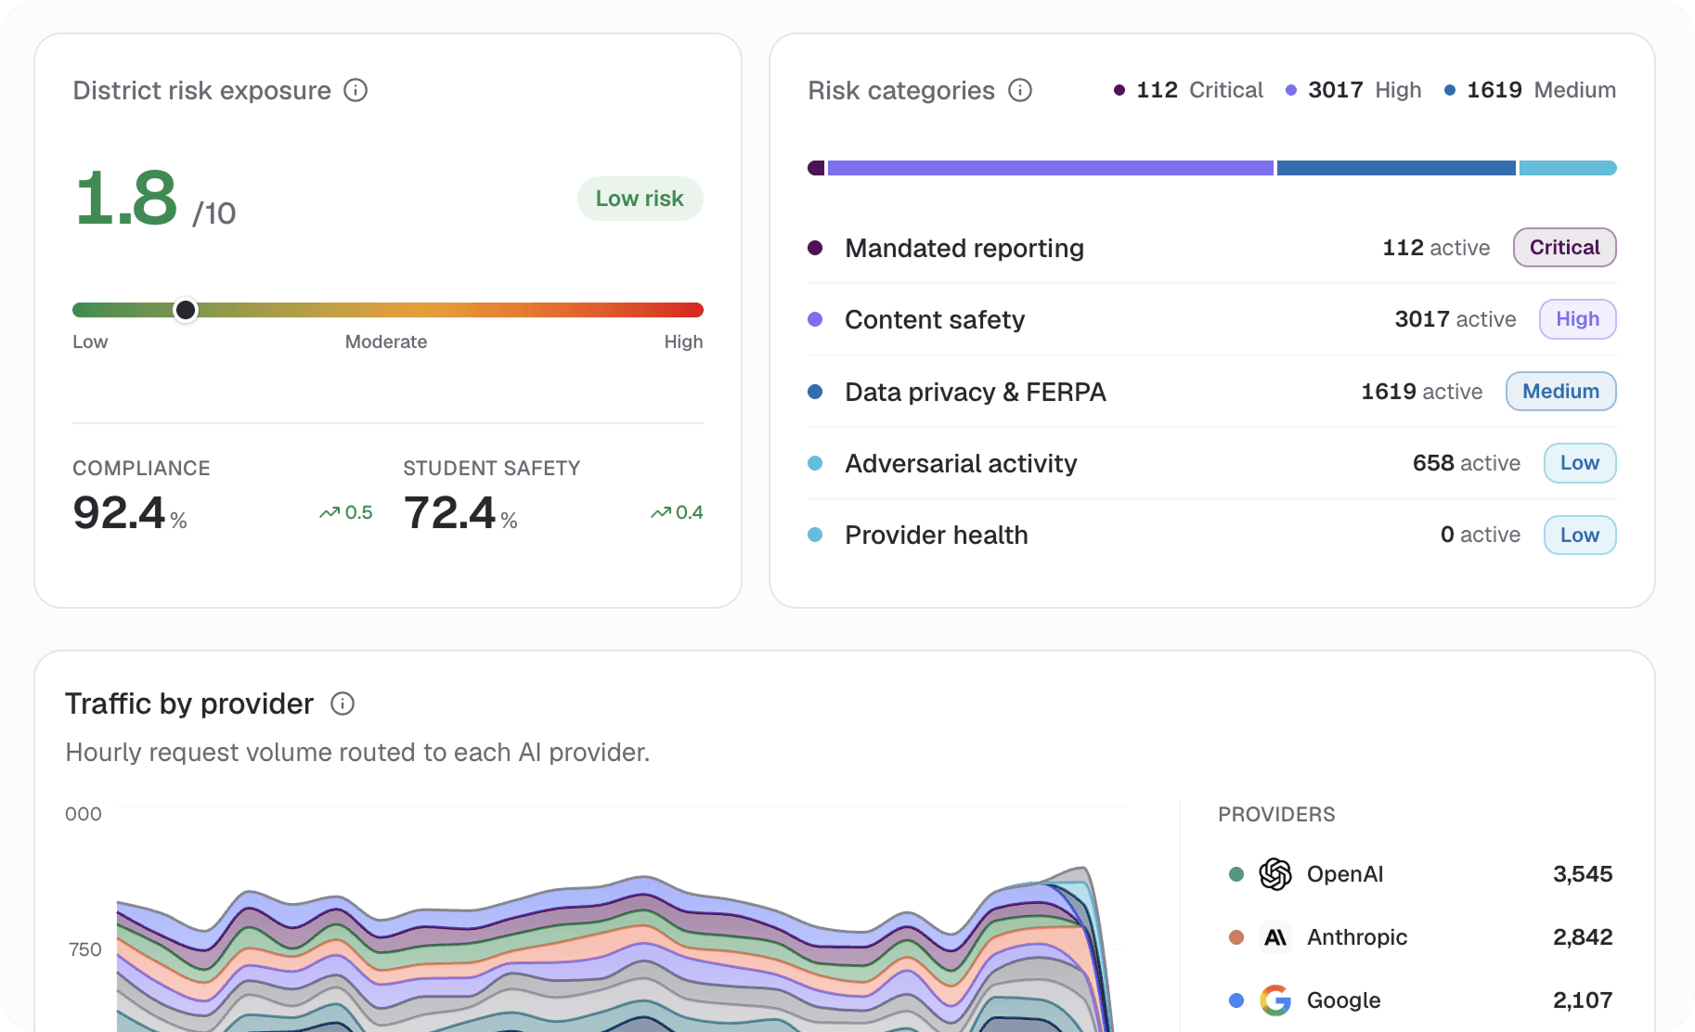Viewport: 1695px width, 1032px height.
Task: Click the Student Safety 72.4 percent value
Action: coord(460,513)
